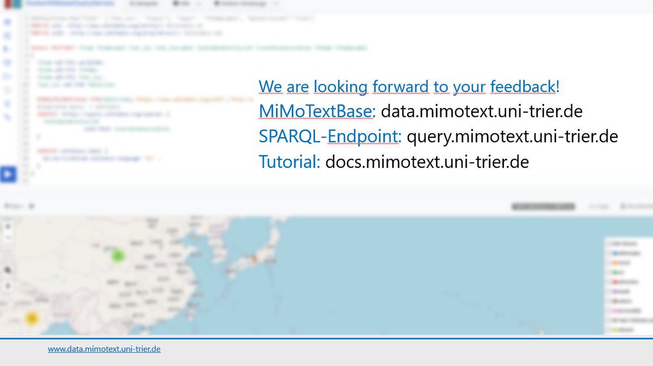Open the result view selector dropdown above the map
Viewport: 653px width, 366px height.
tap(543, 207)
